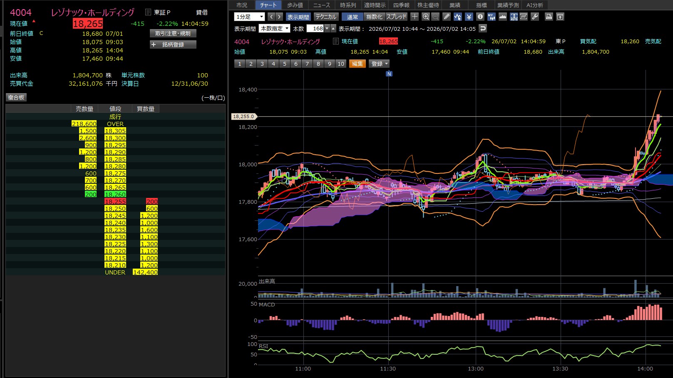The height and width of the screenshot is (378, 673).
Task: Click the green 18,260 ask price
Action: (x=115, y=194)
